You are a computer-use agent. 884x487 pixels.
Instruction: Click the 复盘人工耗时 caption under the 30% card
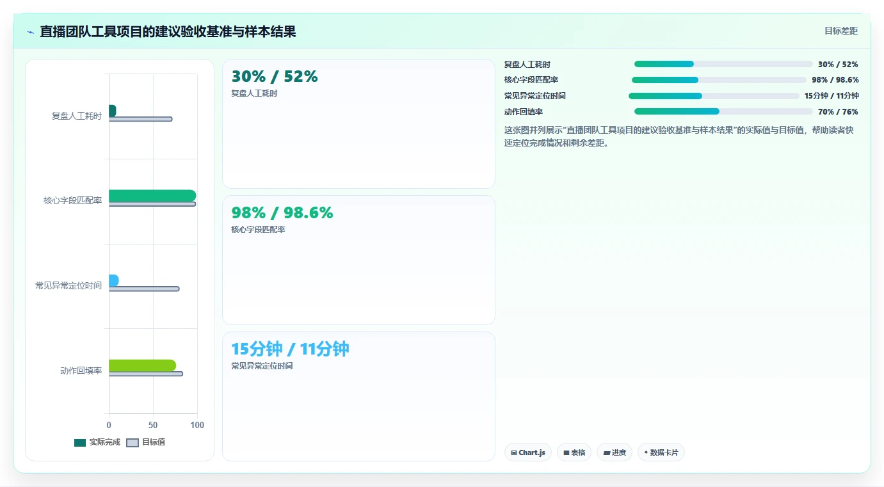point(254,93)
